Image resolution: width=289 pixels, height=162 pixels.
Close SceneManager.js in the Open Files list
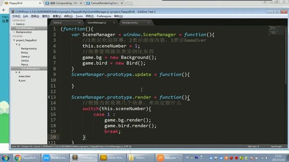pos(14,28)
